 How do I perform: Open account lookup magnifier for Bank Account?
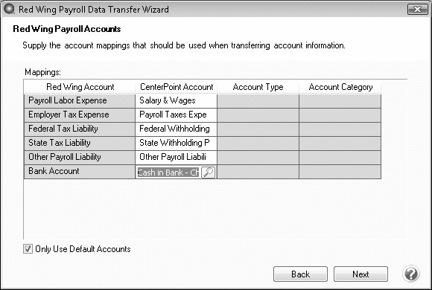click(209, 173)
